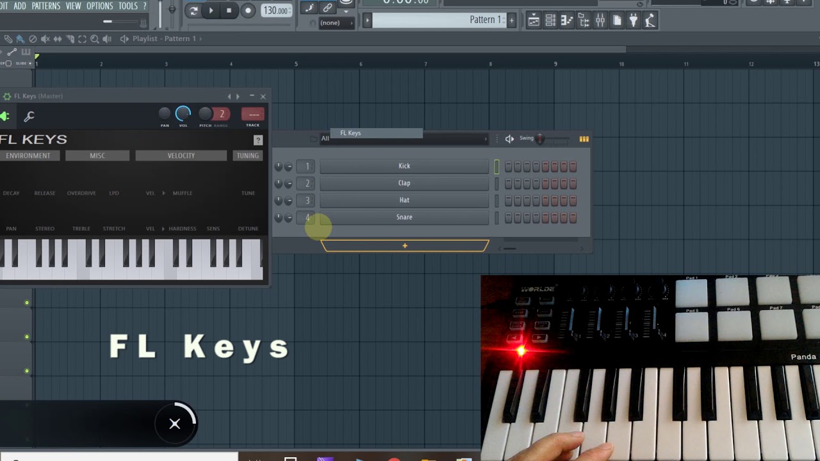Toggle first step of Clap channel

(x=509, y=184)
